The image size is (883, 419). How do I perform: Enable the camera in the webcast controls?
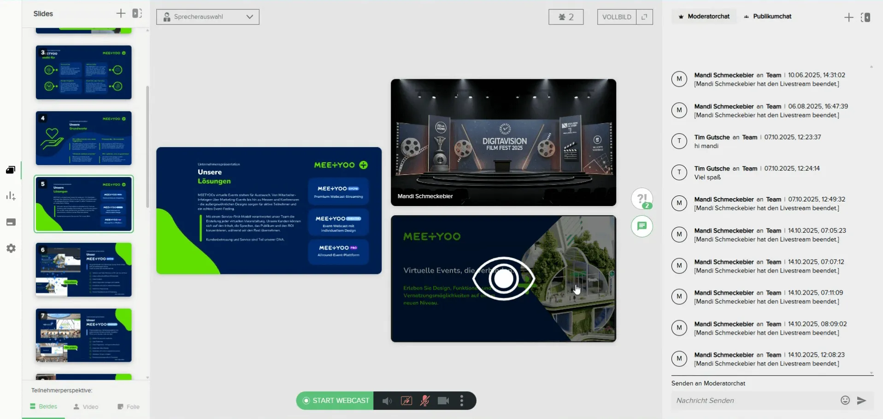click(x=443, y=401)
